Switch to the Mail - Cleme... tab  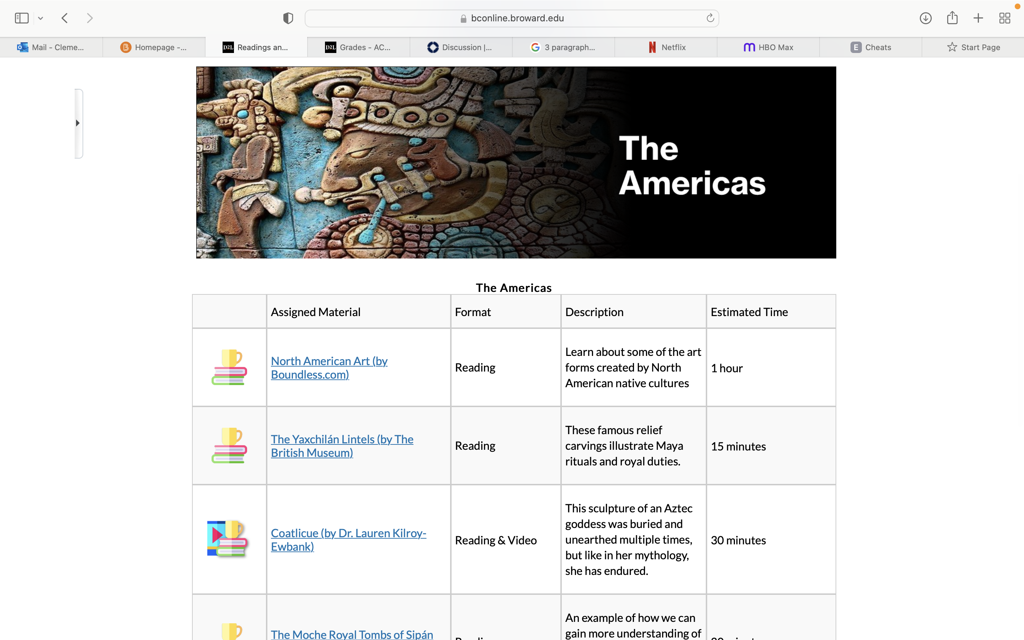pyautogui.click(x=51, y=47)
